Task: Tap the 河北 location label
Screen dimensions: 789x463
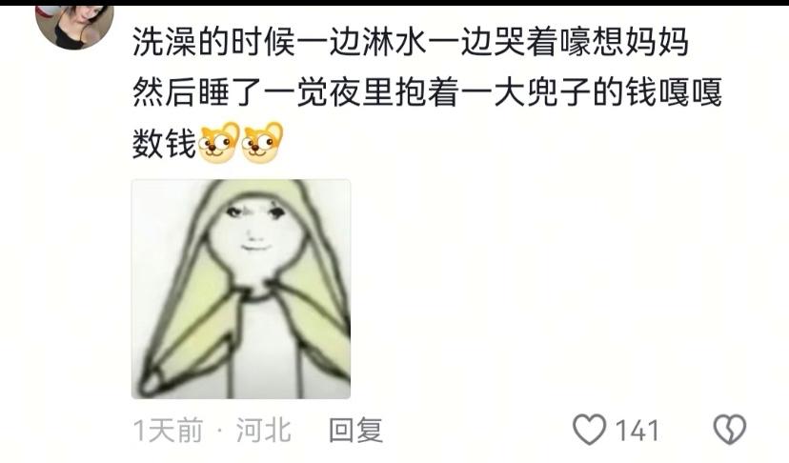Action: (264, 431)
